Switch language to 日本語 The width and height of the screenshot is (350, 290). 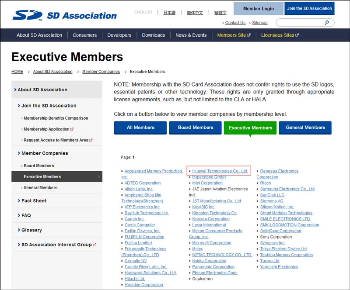click(169, 13)
